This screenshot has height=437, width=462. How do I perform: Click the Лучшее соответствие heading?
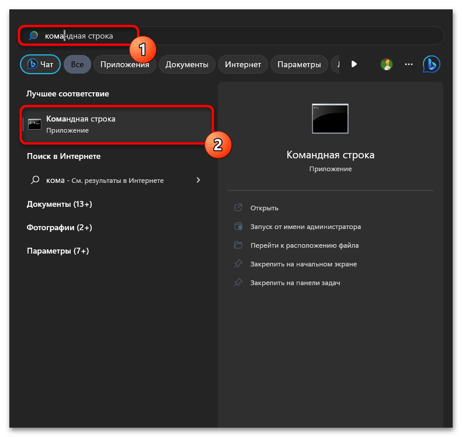pos(68,93)
